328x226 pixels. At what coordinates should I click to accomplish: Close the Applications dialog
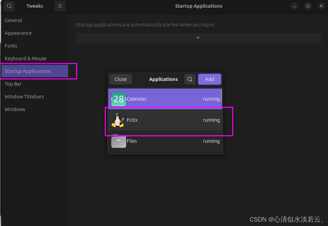120,79
